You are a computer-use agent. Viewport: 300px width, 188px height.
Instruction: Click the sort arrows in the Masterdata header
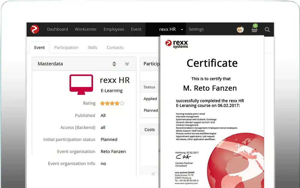tap(114, 64)
